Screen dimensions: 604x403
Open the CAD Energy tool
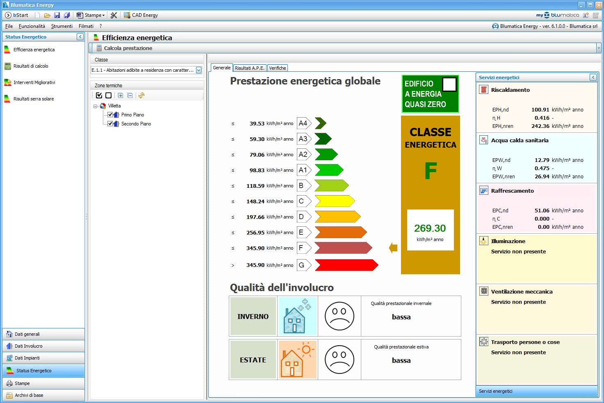(141, 15)
